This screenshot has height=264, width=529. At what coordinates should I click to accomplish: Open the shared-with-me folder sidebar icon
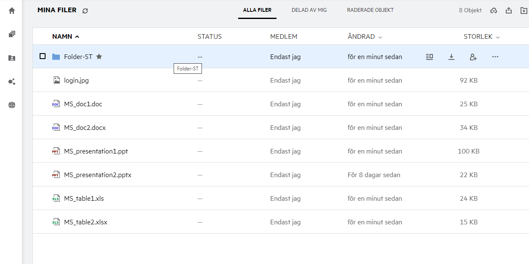pos(12,58)
